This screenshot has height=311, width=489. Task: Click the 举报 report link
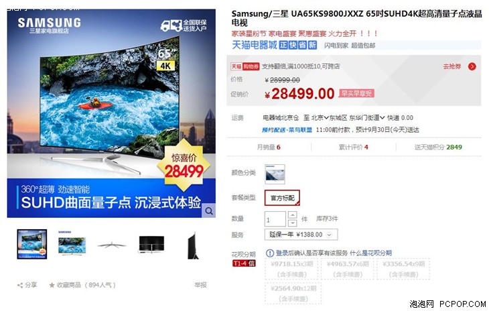pyautogui.click(x=200, y=285)
